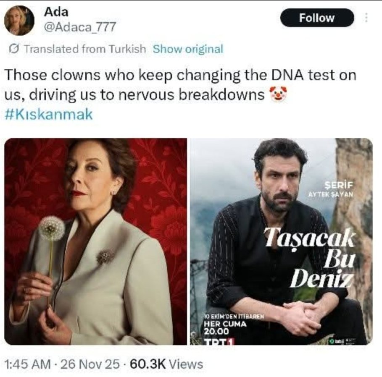This screenshot has width=382, height=377.
Task: Open the #Kıskanmak hashtag
Action: pyautogui.click(x=49, y=115)
